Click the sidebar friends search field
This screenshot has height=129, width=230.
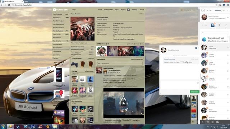click(215, 33)
